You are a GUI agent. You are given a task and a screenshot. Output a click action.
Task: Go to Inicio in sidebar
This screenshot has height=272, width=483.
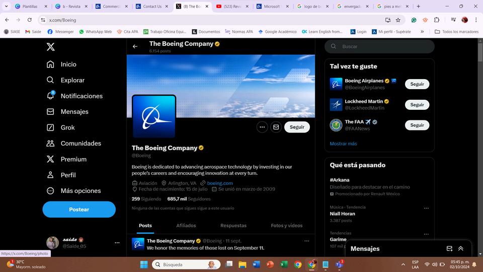61,64
